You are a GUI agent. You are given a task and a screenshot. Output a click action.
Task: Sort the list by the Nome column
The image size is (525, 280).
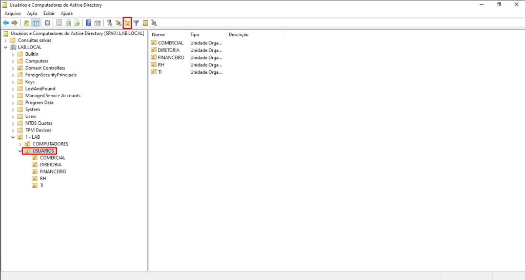[169, 34]
